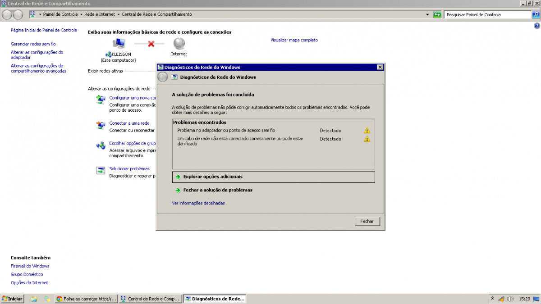Open 'Gerenciar redes sem fio' link
The width and height of the screenshot is (541, 304).
33,44
